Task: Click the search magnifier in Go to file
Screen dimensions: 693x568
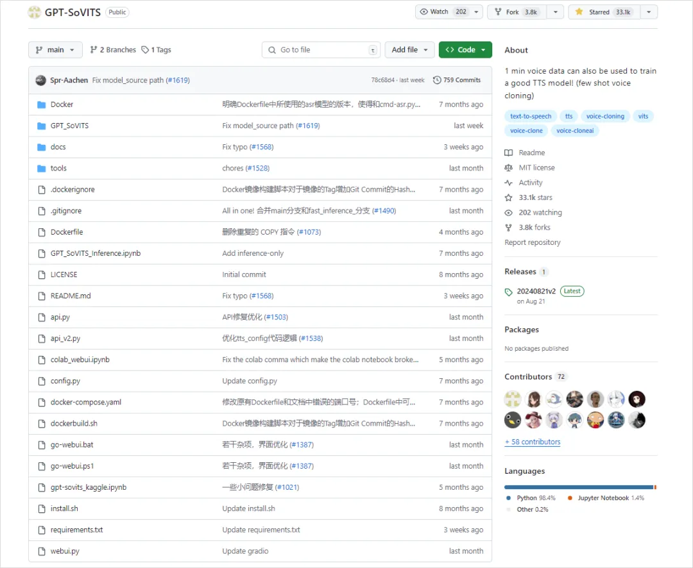Action: click(272, 50)
